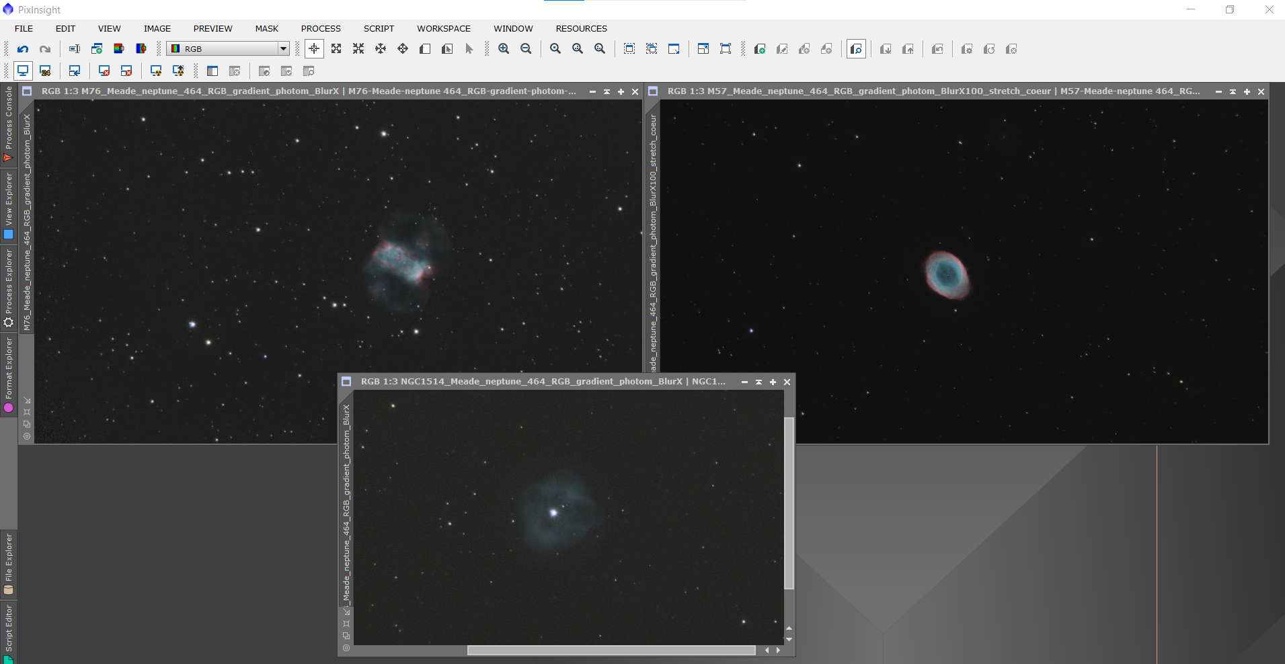The width and height of the screenshot is (1285, 664).
Task: Click the outward-arrows zoom mode icon
Action: pos(336,49)
